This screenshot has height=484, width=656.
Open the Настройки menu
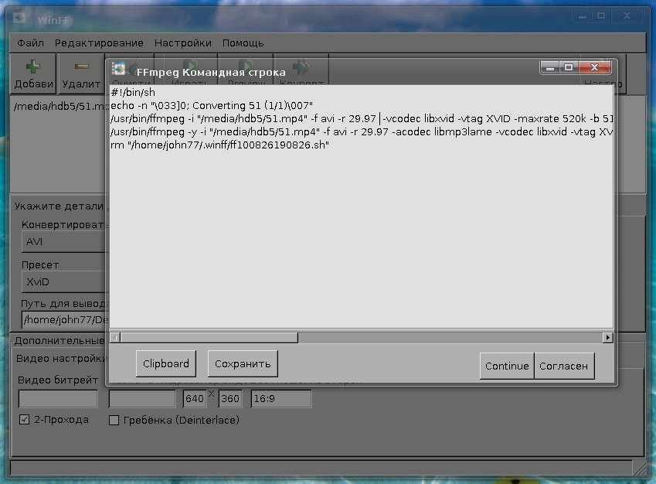pos(183,43)
